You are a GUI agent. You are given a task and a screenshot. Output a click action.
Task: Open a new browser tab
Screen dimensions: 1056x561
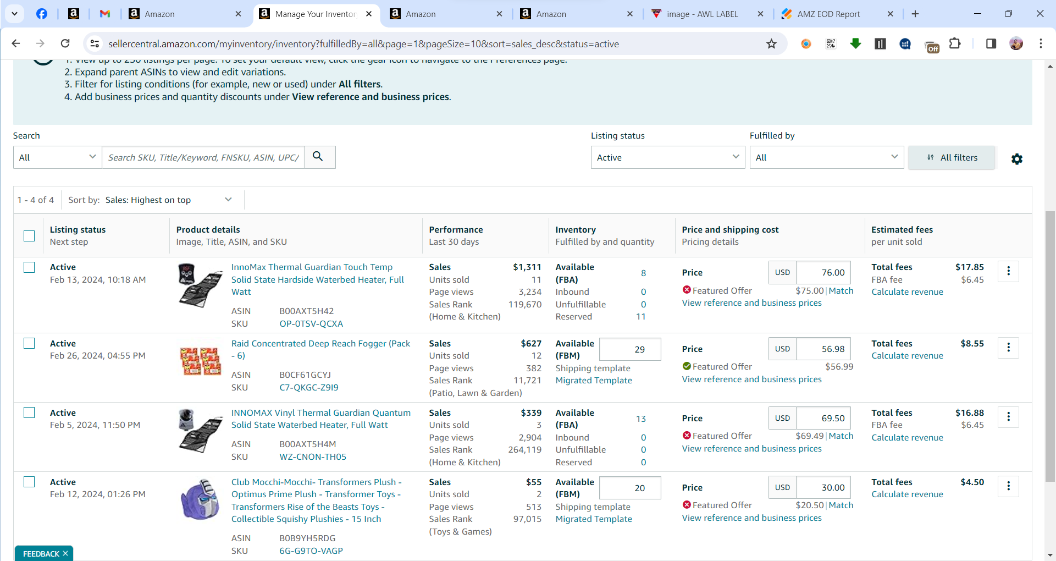[915, 14]
